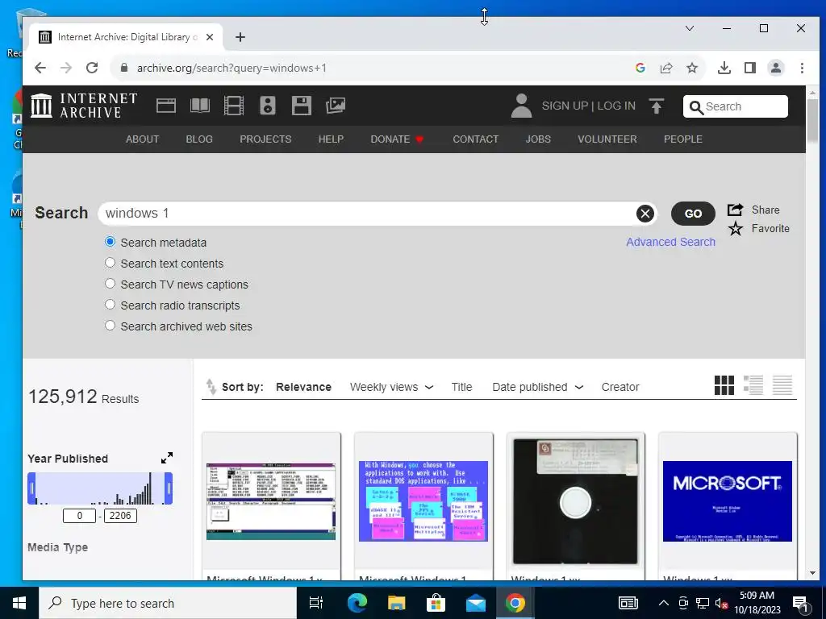Switch to extended list view

coord(753,385)
